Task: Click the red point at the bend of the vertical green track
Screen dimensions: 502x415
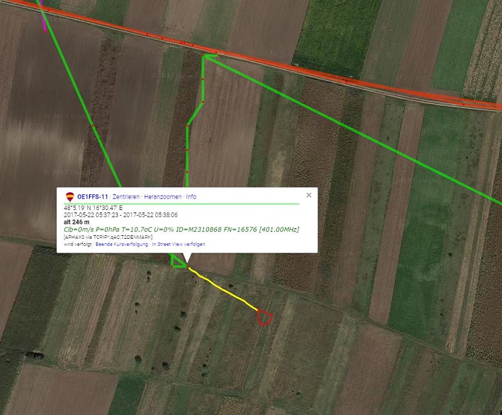Action: click(203, 102)
